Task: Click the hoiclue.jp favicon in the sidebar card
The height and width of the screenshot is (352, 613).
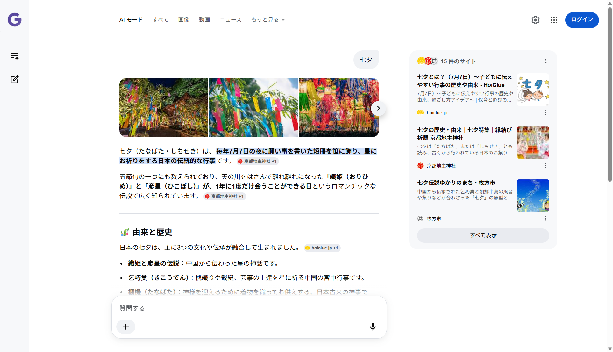Action: [x=420, y=113]
